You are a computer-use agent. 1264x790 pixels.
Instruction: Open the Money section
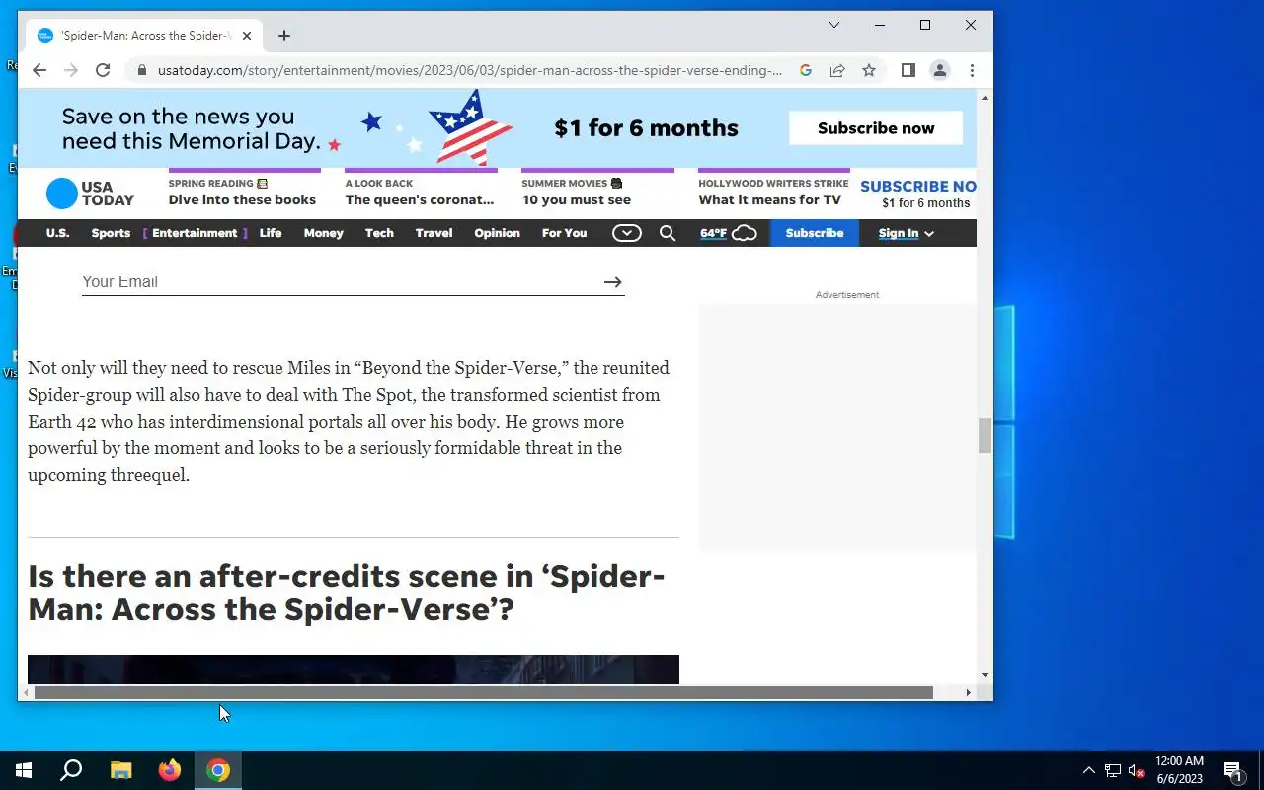[324, 233]
